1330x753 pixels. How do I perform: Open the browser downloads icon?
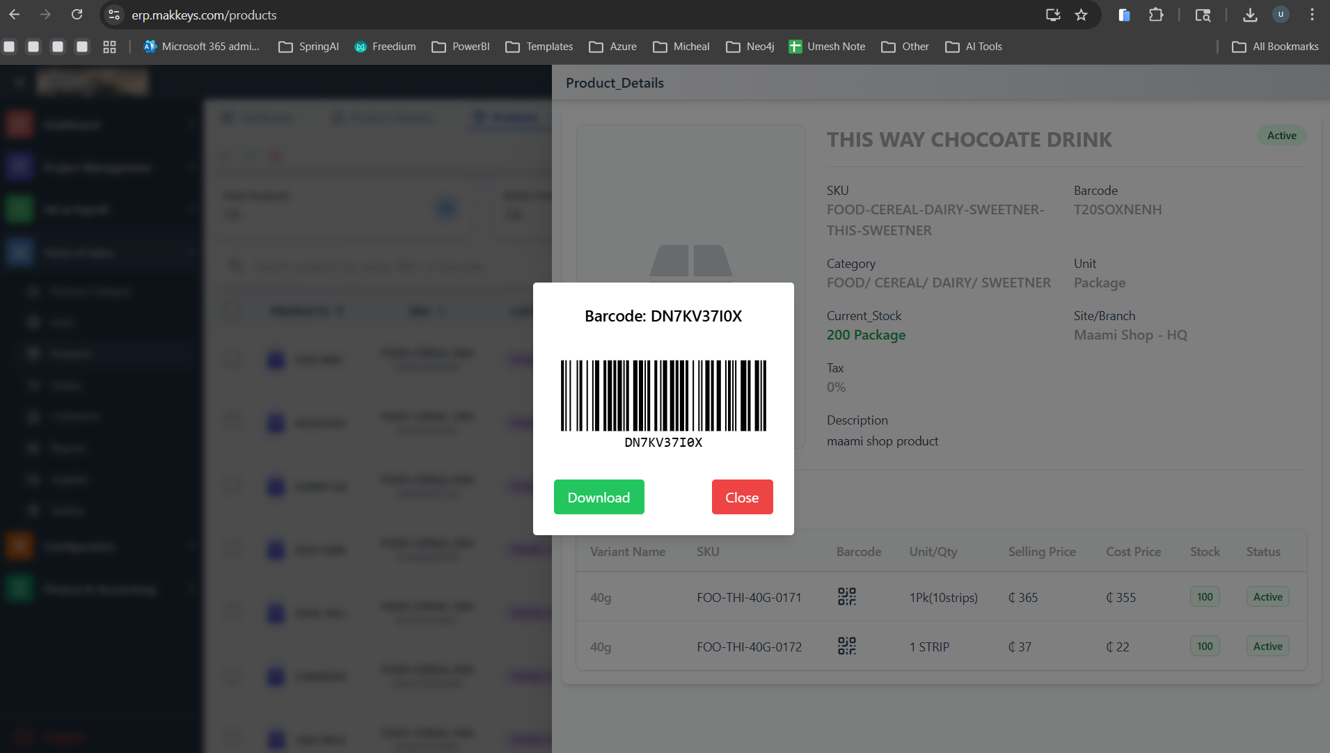(x=1250, y=15)
